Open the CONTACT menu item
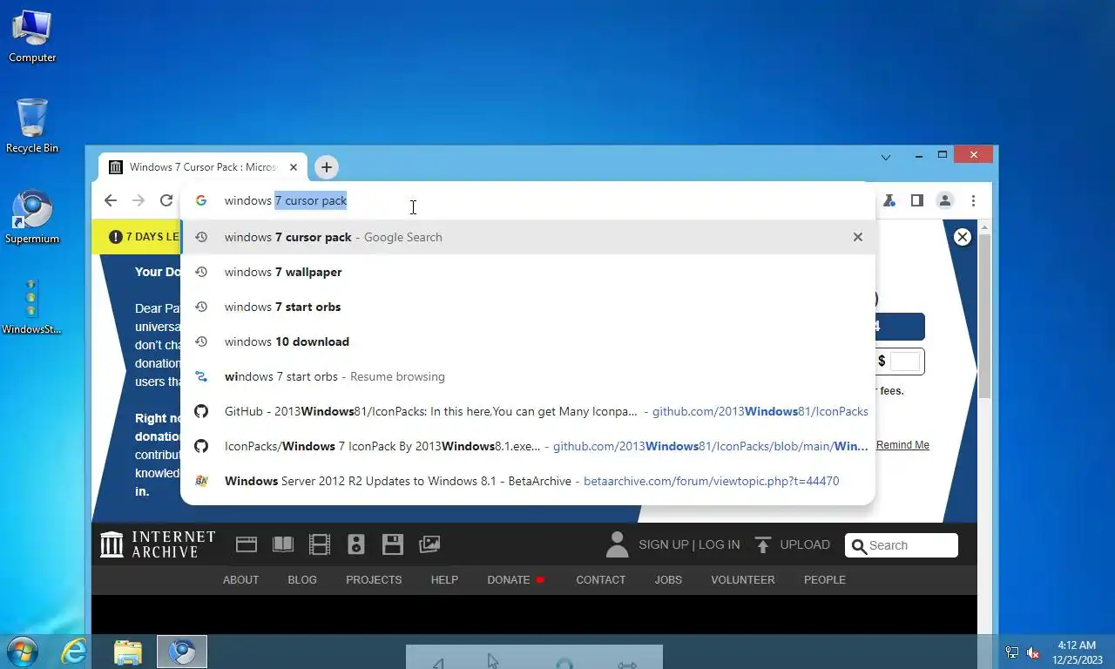 click(x=600, y=579)
